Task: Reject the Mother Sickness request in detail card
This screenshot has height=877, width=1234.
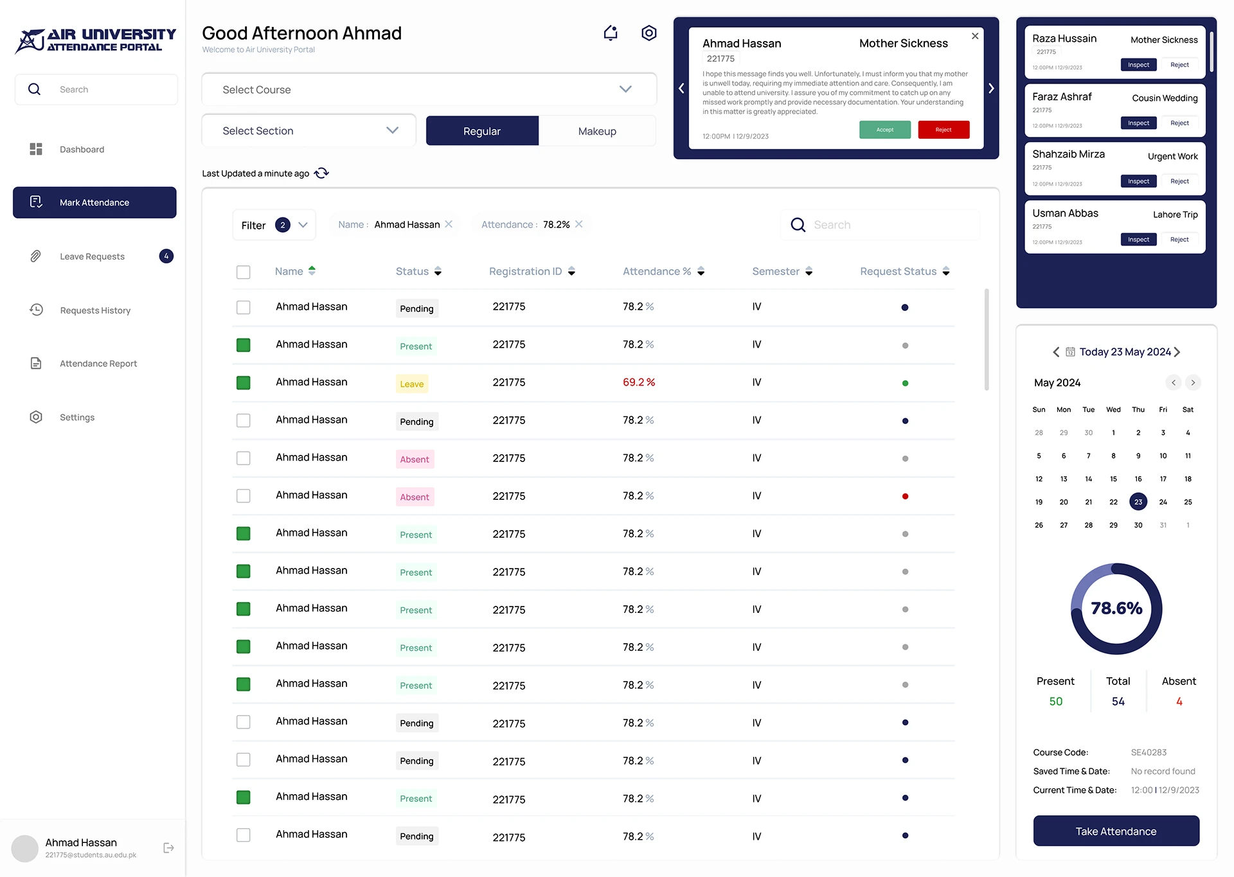Action: (943, 130)
